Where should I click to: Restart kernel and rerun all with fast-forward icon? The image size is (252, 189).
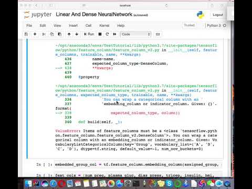point(114,34)
